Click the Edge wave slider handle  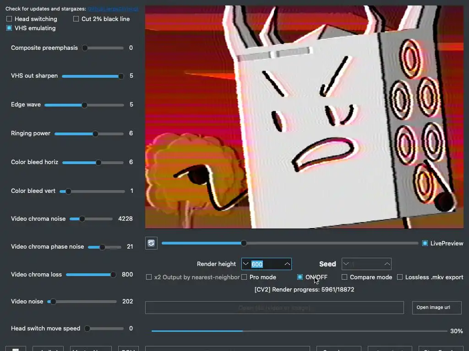pos(84,105)
